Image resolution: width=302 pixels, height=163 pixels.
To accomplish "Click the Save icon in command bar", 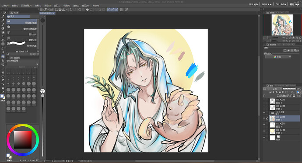I will tap(63, 10).
